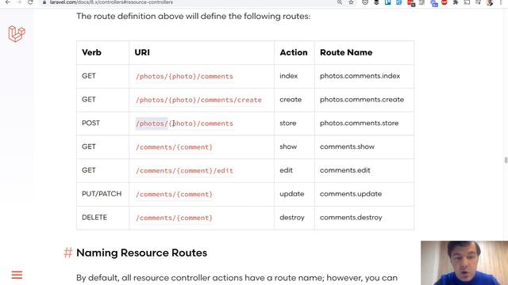The width and height of the screenshot is (508, 285).
Task: Click the page's vertical scrollbar thumb
Action: 506,160
